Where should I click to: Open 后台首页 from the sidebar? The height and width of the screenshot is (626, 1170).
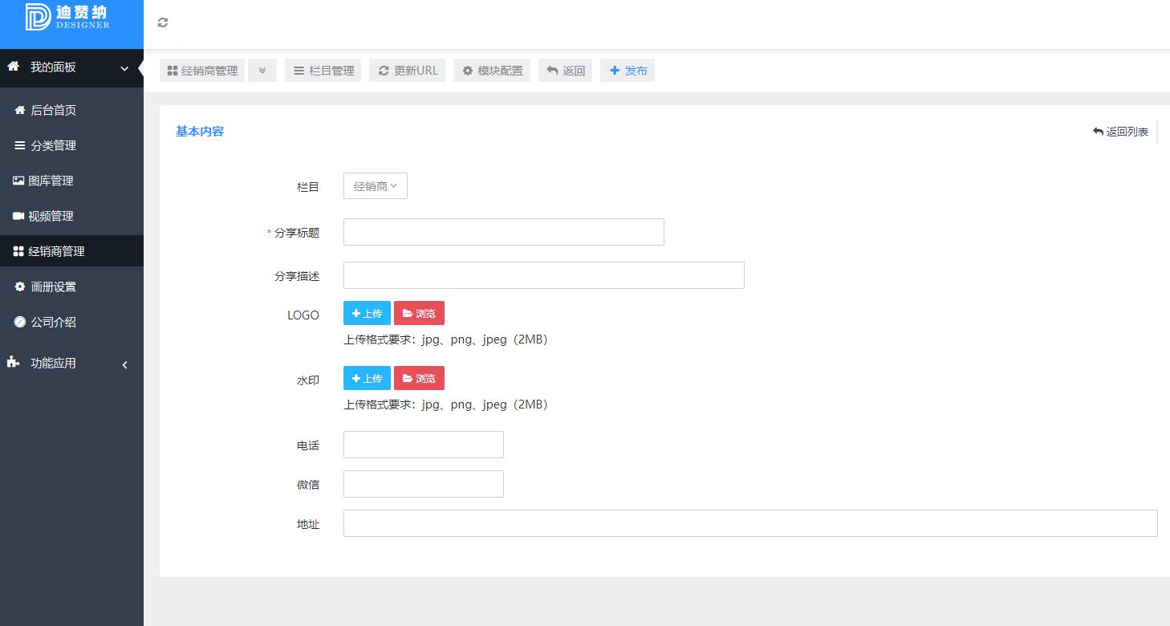tap(53, 111)
